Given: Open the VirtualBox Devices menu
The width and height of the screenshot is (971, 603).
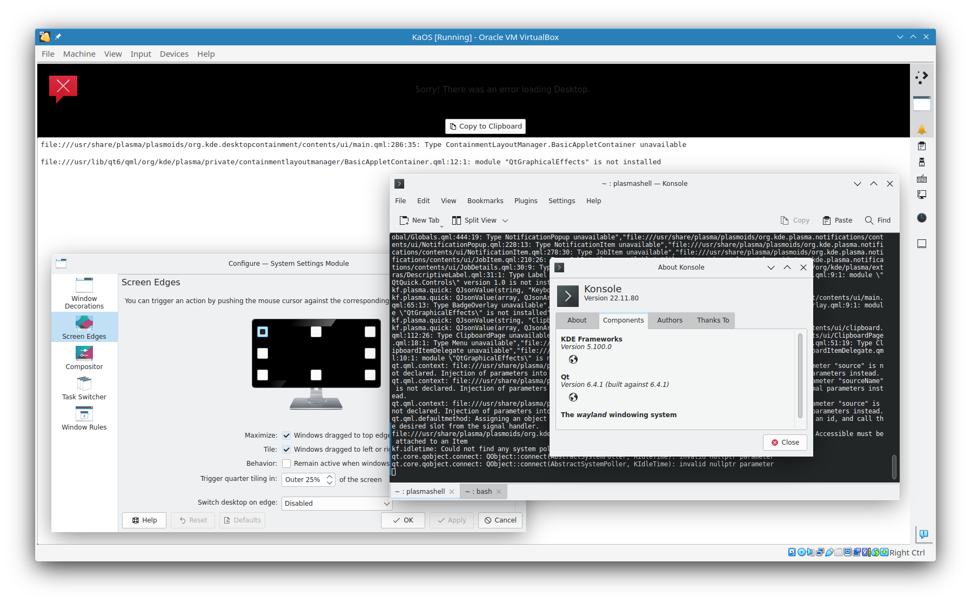Looking at the screenshot, I should [174, 54].
